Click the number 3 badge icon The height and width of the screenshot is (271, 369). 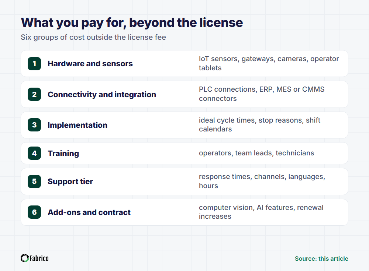[x=34, y=125]
